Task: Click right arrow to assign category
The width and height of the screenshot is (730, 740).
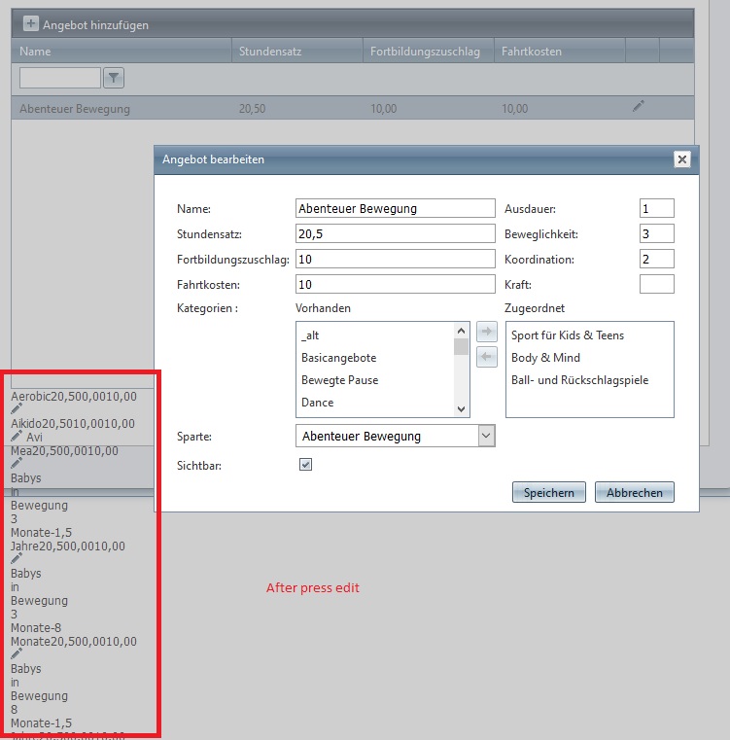Action: (487, 332)
